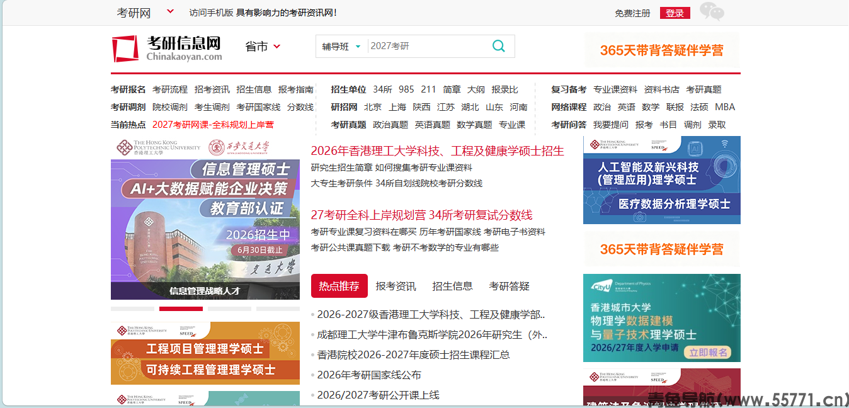Open the 专业课资料 link
849x408 pixels.
tap(615, 89)
